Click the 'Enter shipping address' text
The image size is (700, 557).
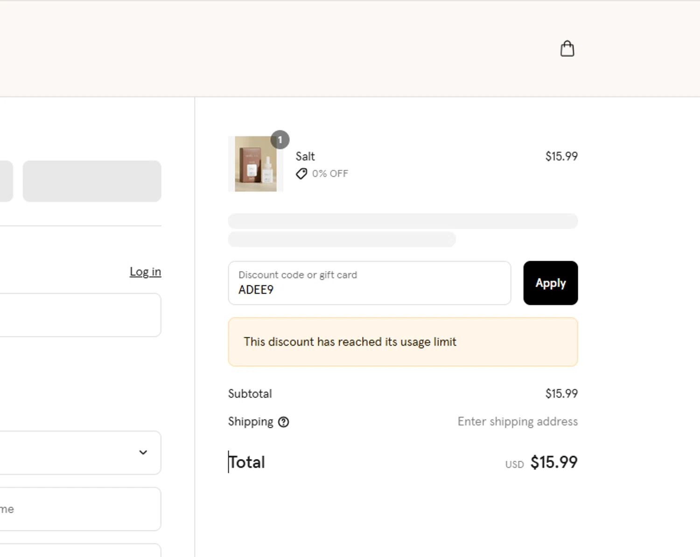518,422
